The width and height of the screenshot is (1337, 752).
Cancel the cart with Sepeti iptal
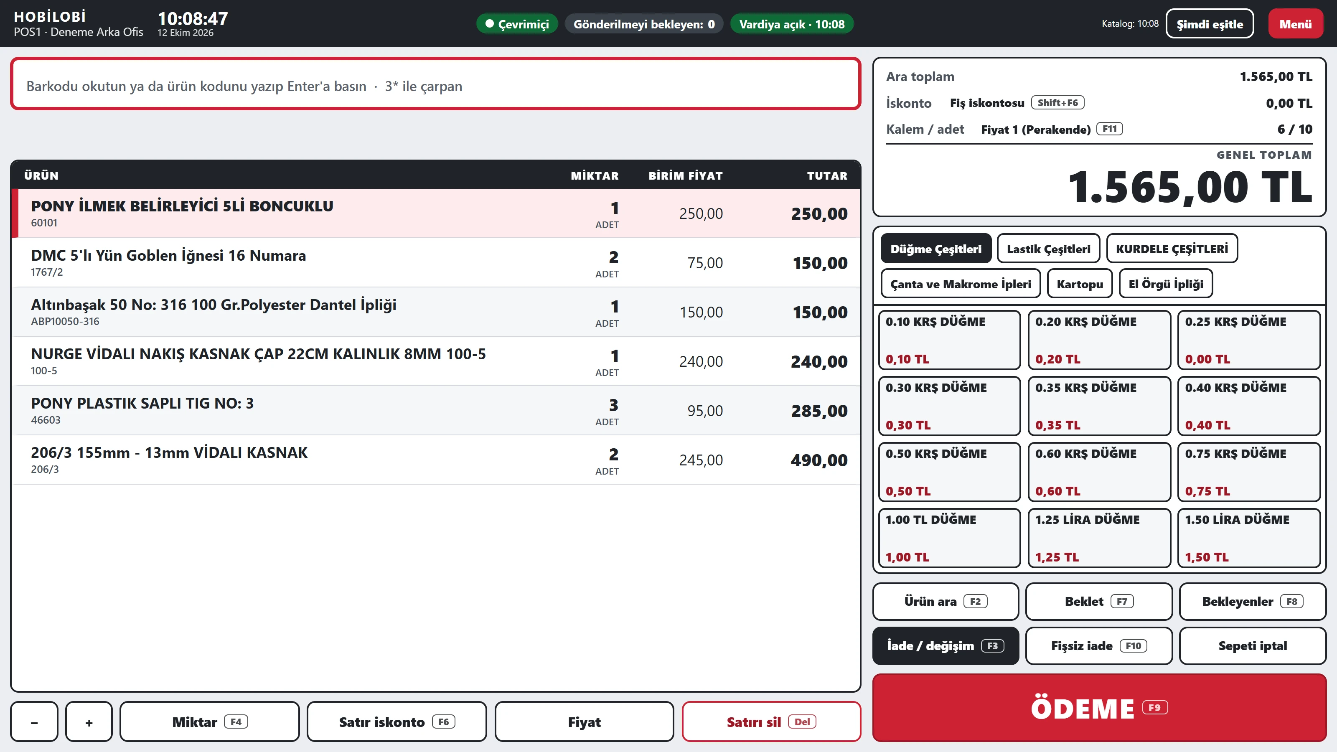point(1253,645)
